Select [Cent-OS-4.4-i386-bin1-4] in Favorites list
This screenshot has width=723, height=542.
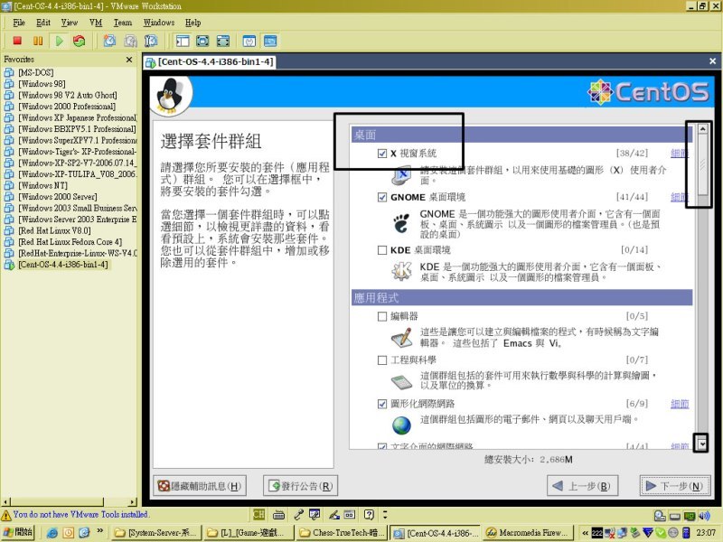(63, 265)
